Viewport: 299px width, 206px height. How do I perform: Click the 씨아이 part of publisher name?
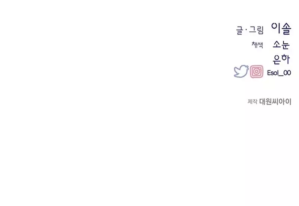(x=282, y=102)
